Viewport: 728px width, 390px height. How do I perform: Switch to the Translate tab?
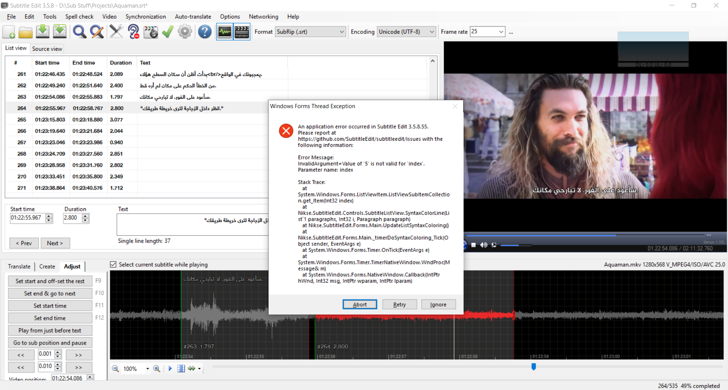(x=19, y=266)
